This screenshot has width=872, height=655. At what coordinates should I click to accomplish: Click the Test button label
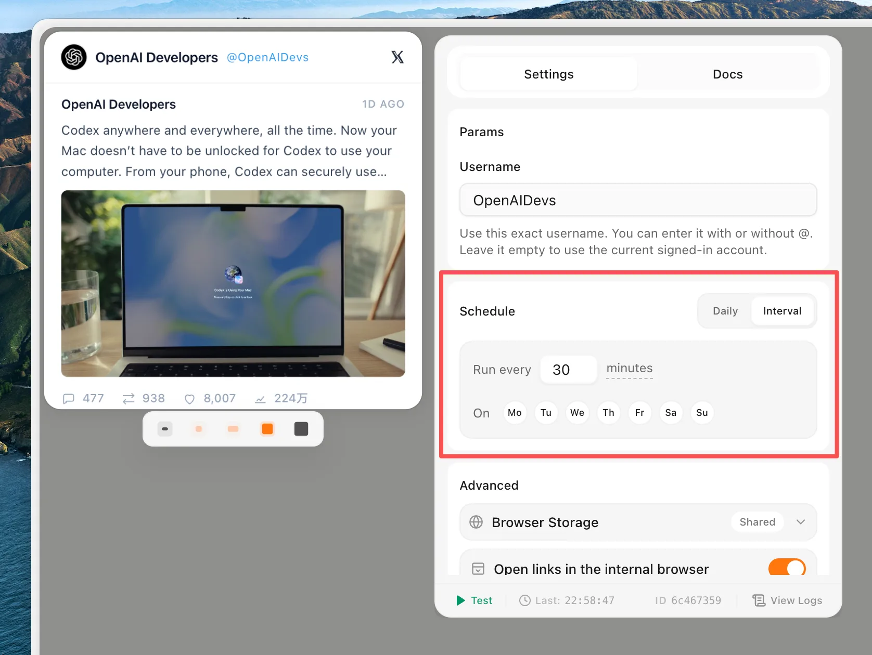pos(482,600)
